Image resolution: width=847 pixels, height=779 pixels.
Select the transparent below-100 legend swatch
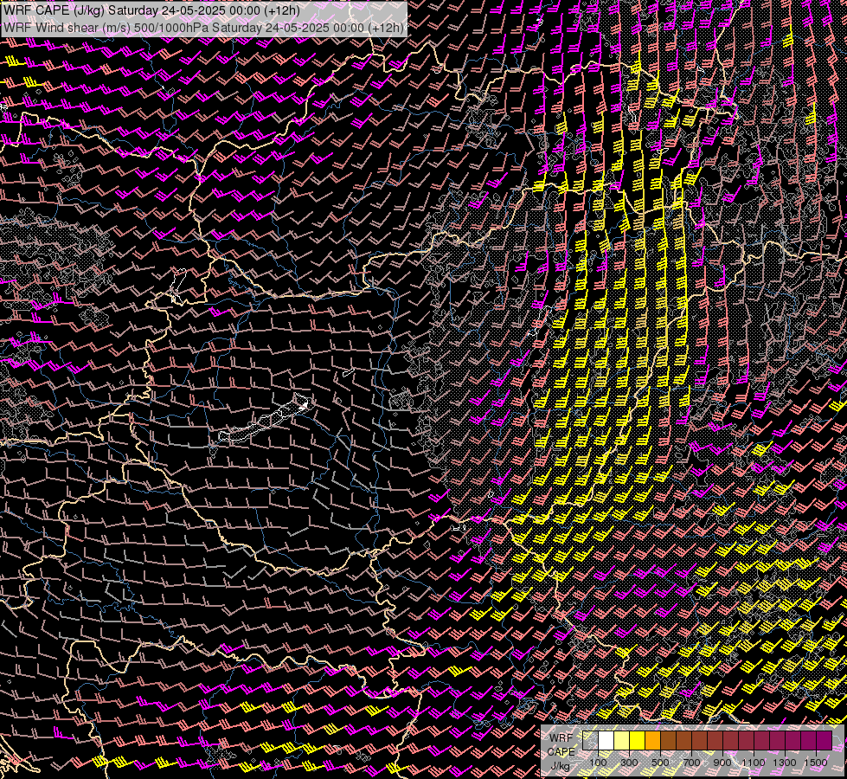pyautogui.click(x=590, y=741)
